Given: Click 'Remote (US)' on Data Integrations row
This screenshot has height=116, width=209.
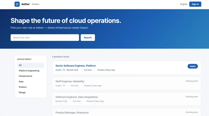Looking at the screenshot, I should tap(61, 101).
